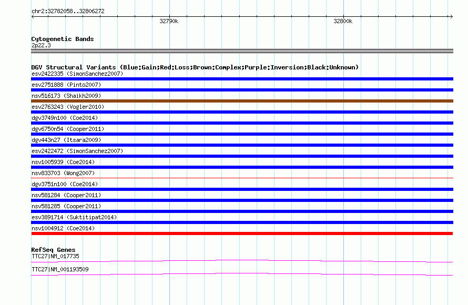Click the TTC27|NM_001193509 gene label

[60, 269]
